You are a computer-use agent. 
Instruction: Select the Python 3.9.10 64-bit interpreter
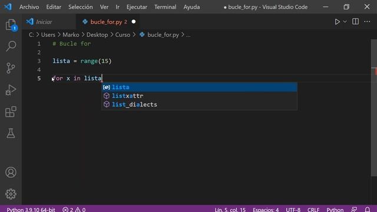31,210
